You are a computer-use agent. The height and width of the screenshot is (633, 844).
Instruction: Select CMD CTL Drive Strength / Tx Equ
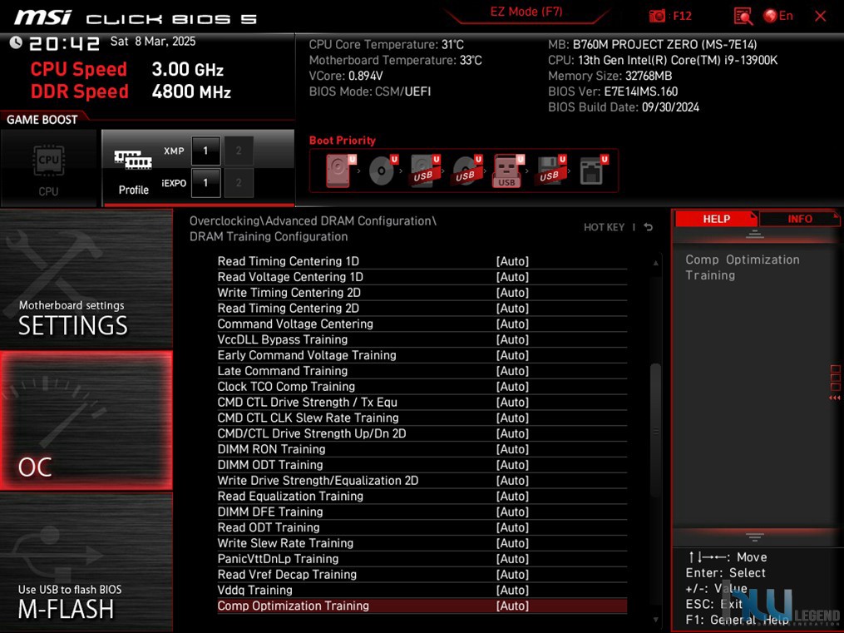coord(422,402)
